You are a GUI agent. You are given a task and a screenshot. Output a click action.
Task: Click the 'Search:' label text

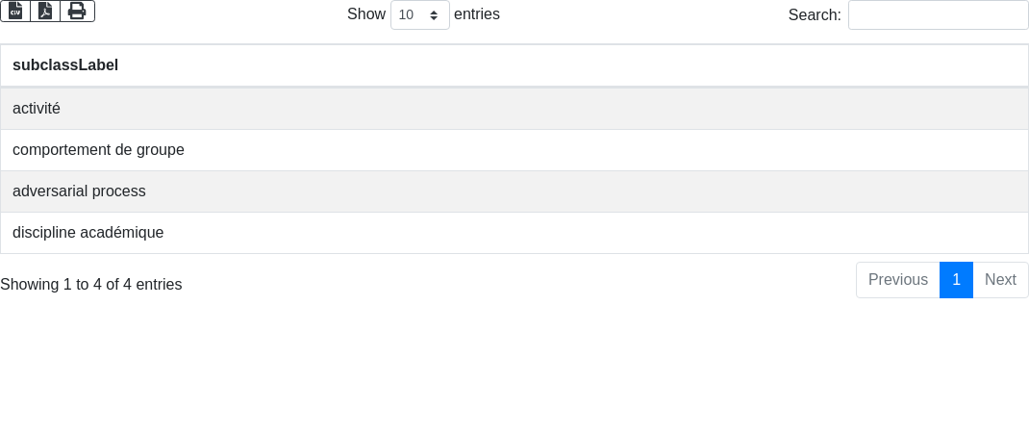coord(814,14)
